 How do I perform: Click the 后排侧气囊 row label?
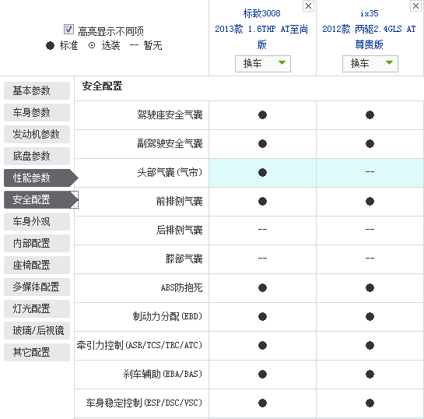(179, 230)
